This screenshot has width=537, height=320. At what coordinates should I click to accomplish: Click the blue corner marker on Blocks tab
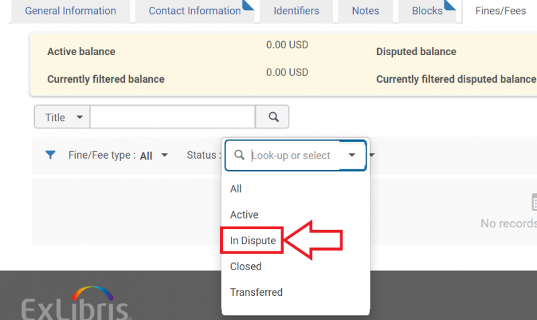click(x=450, y=5)
